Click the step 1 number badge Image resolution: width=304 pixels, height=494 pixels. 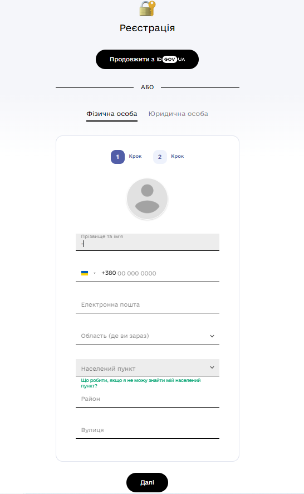pos(117,157)
